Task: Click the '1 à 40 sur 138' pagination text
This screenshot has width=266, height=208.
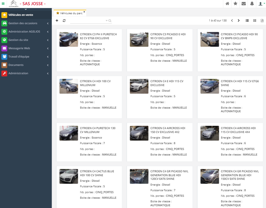Action: coord(218,21)
